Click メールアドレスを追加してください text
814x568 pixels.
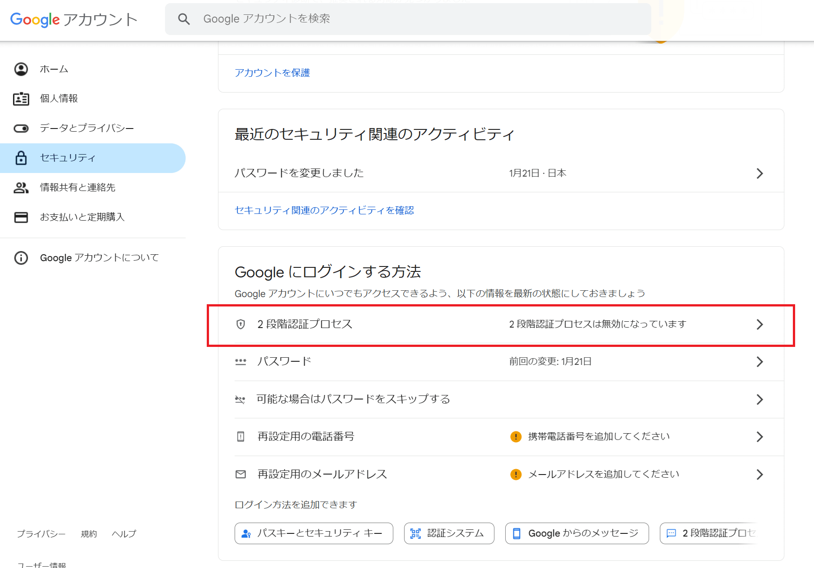tap(604, 474)
